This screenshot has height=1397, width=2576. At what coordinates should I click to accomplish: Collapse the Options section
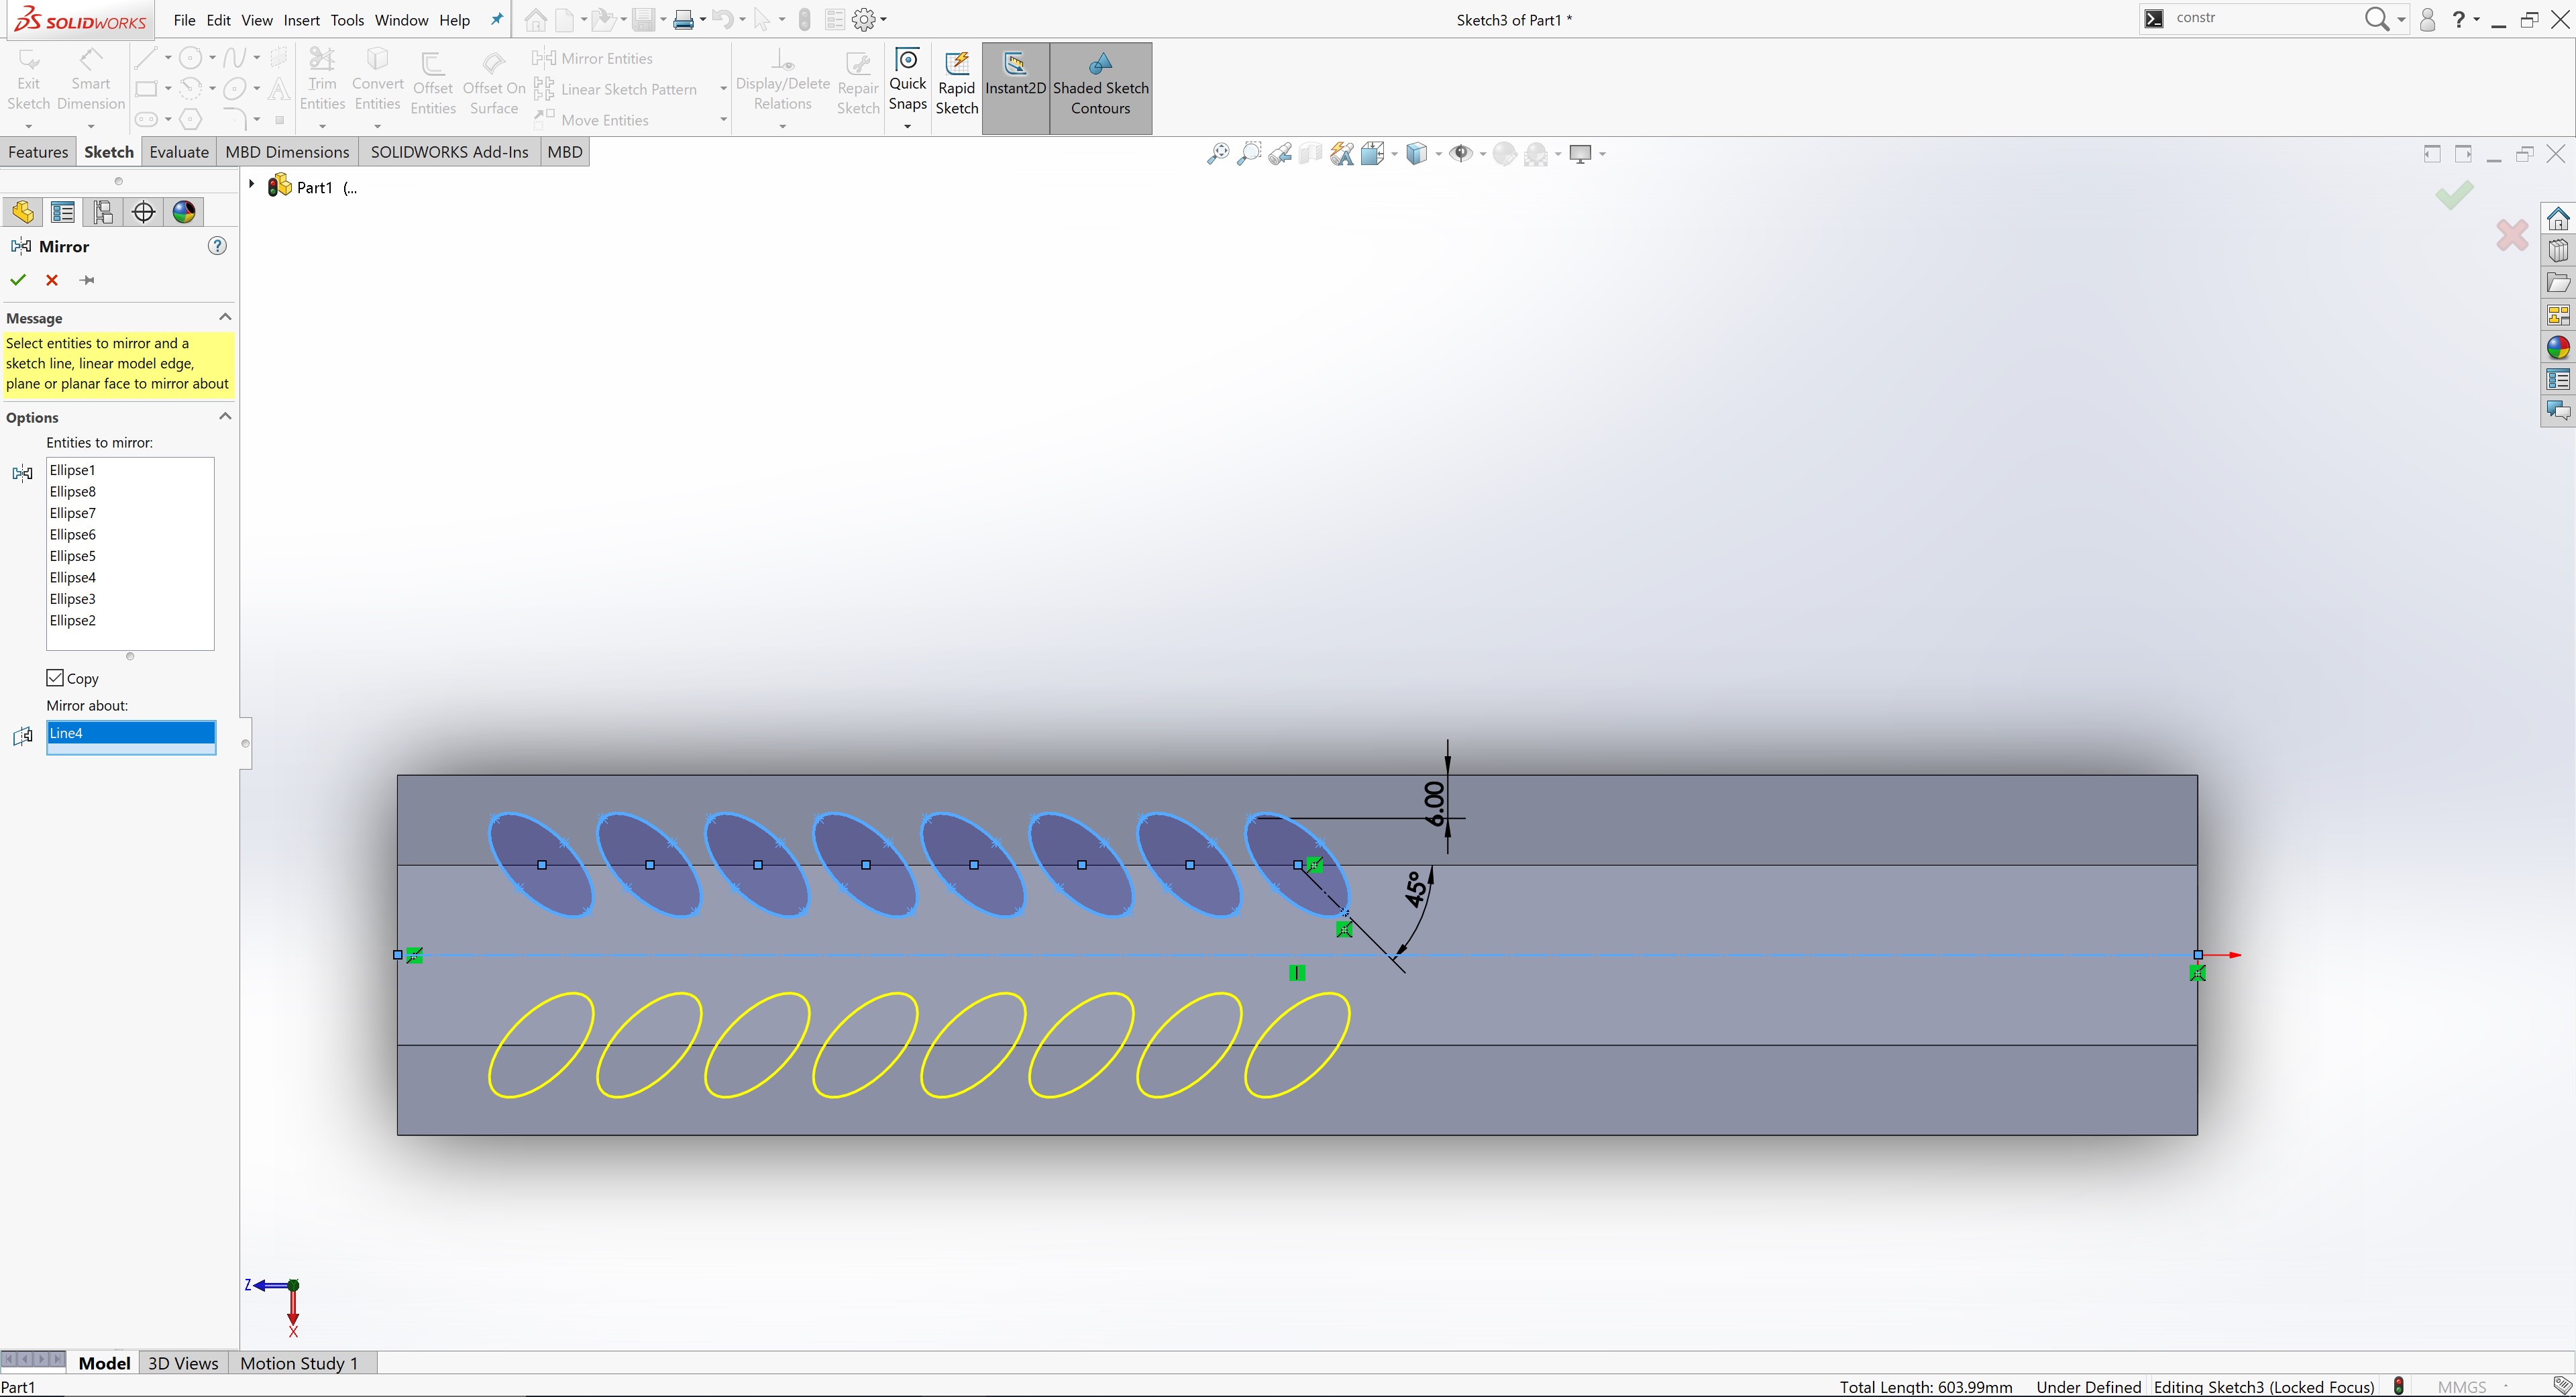click(x=225, y=416)
